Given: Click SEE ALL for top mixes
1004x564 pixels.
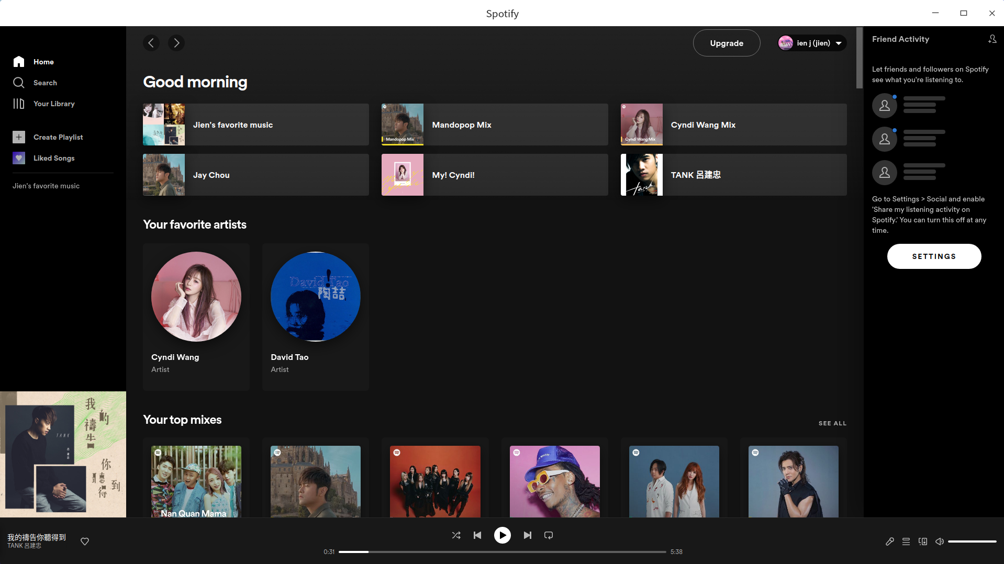Looking at the screenshot, I should (832, 423).
